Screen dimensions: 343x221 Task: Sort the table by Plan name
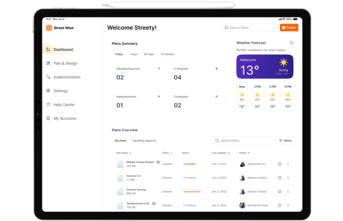click(x=124, y=152)
